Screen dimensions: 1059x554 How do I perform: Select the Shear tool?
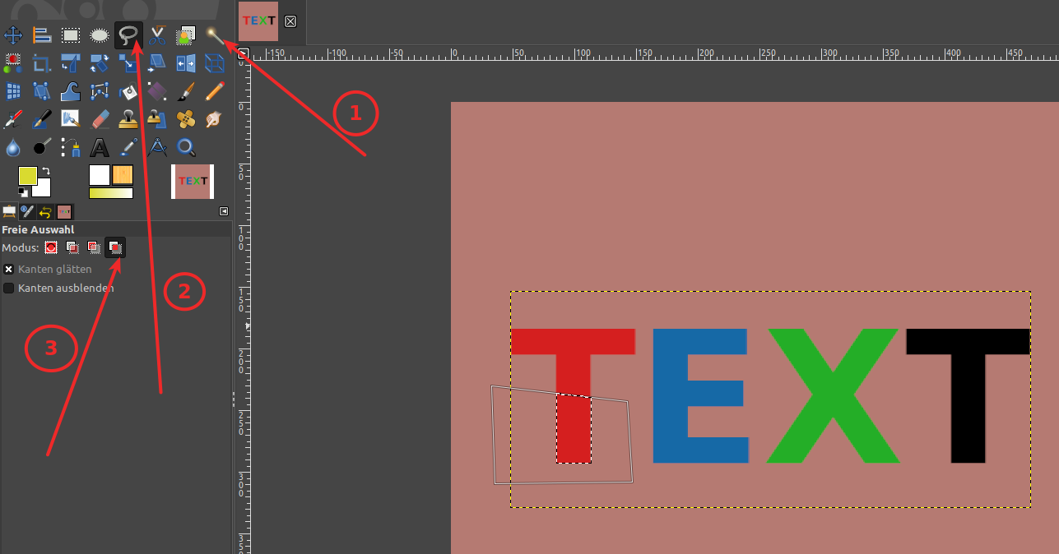click(157, 63)
